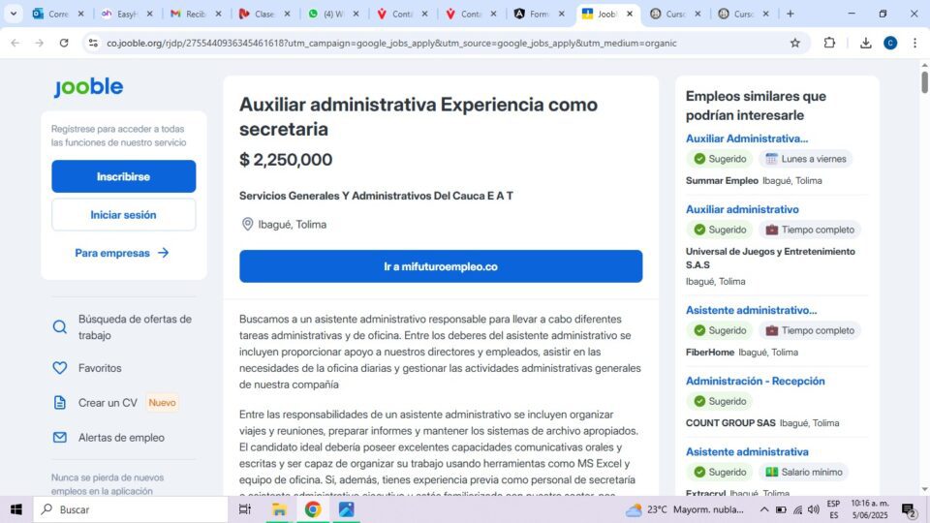Screen dimensions: 930x523
Task: Click the Inscribirse button
Action: [x=123, y=176]
